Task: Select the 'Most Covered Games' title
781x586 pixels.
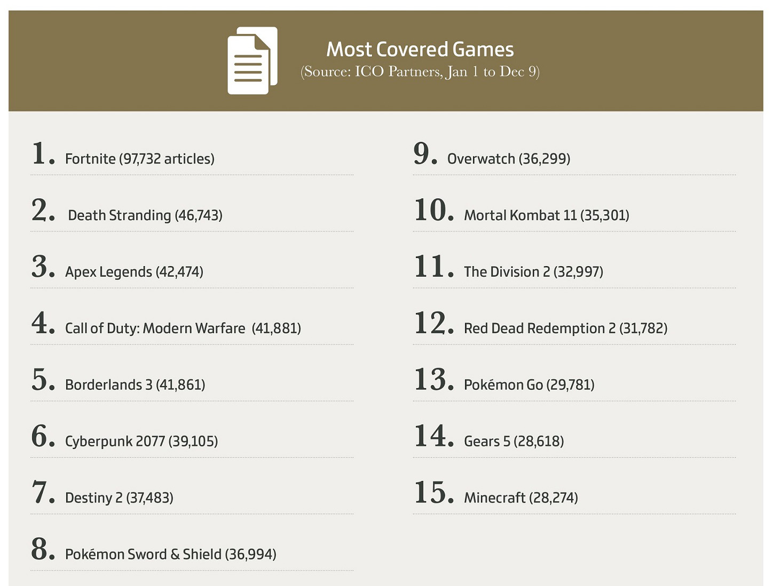Action: point(420,49)
